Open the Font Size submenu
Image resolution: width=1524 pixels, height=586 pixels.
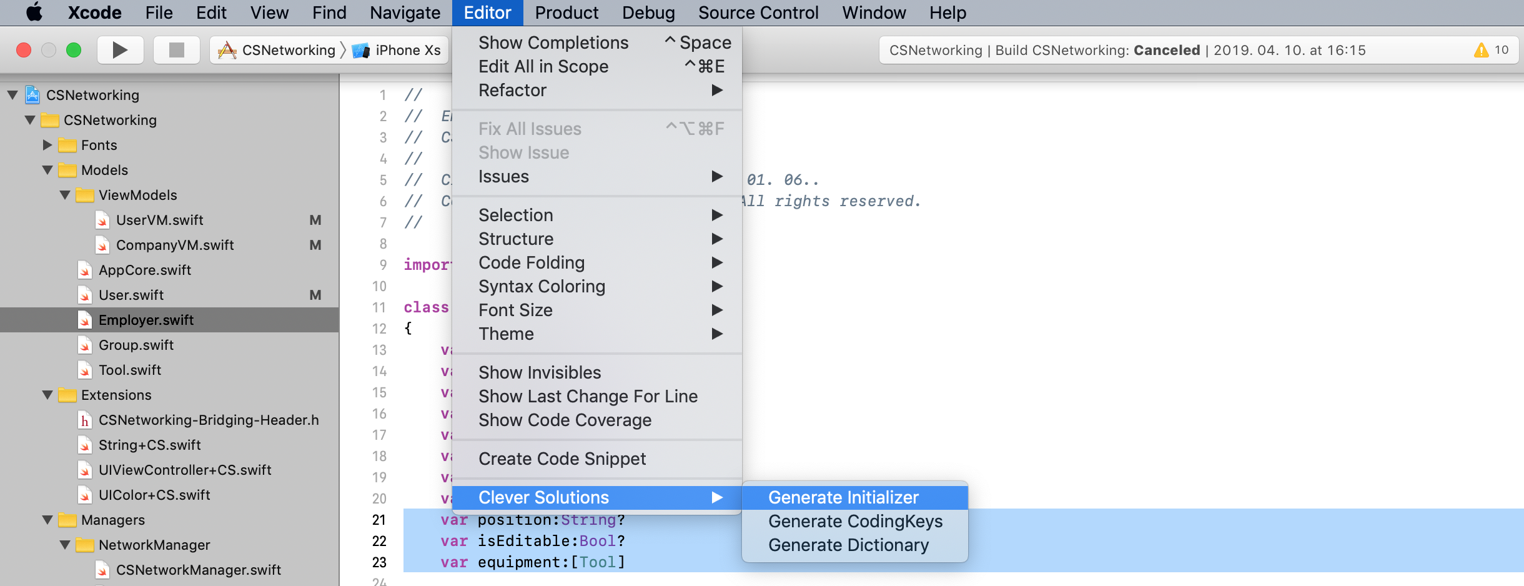(597, 310)
